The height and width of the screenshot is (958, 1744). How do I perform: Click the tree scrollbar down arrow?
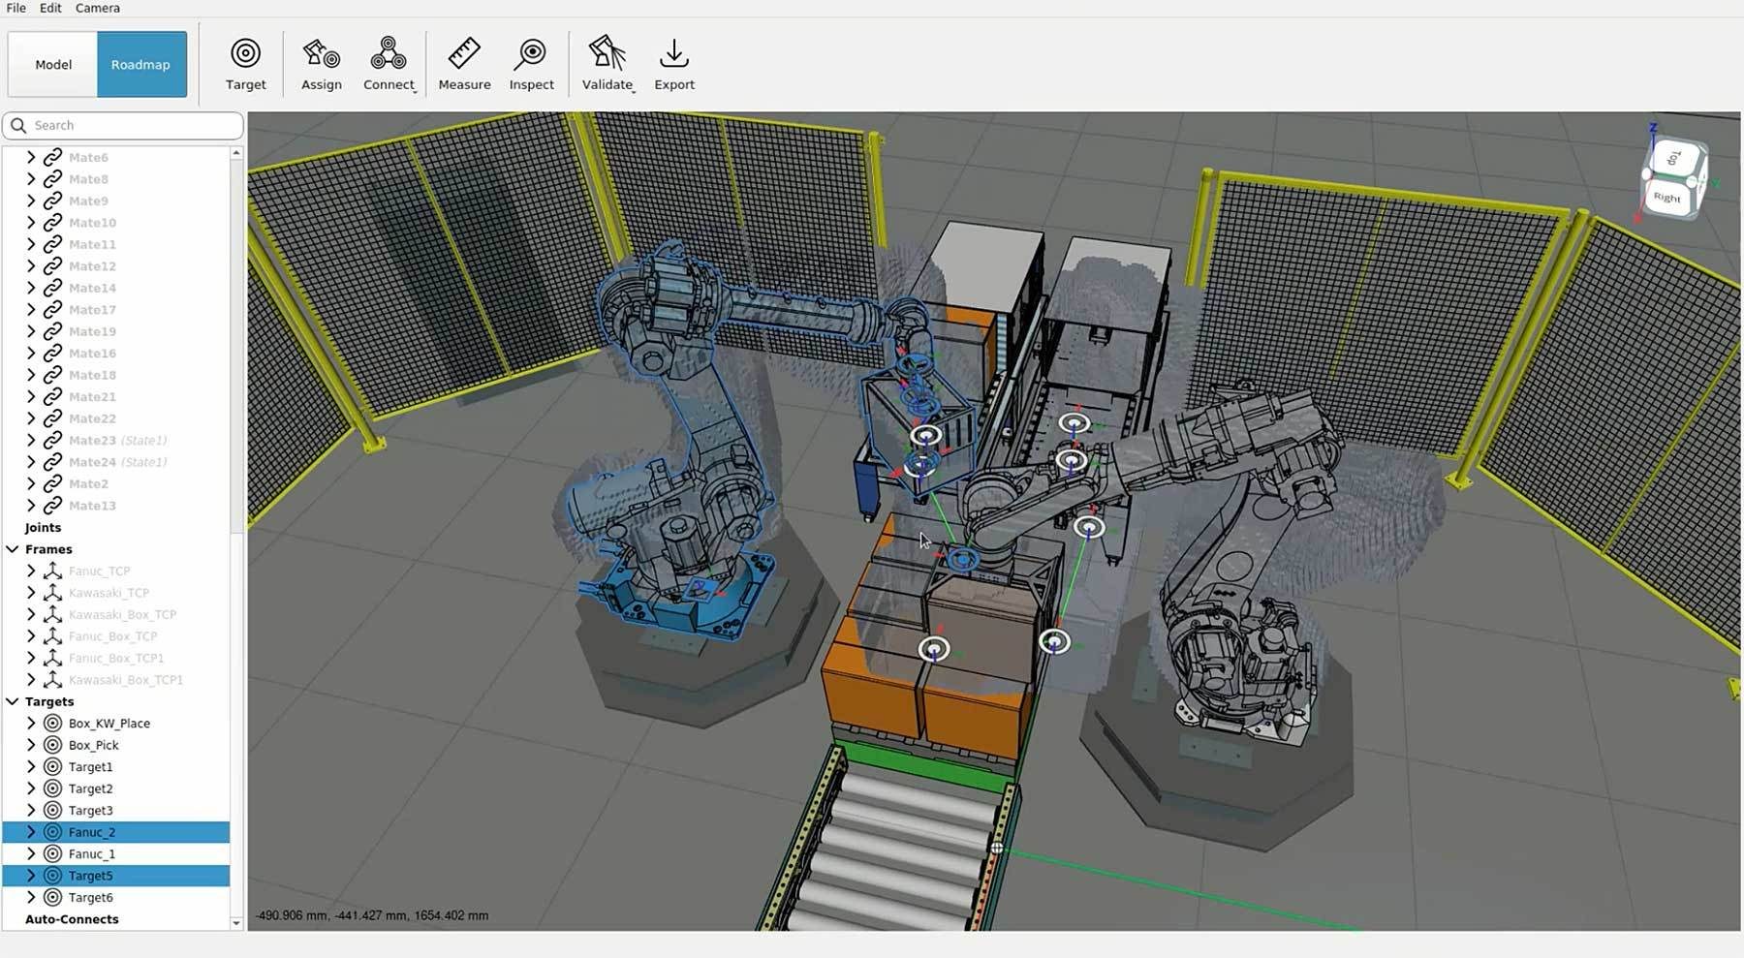coord(235,923)
